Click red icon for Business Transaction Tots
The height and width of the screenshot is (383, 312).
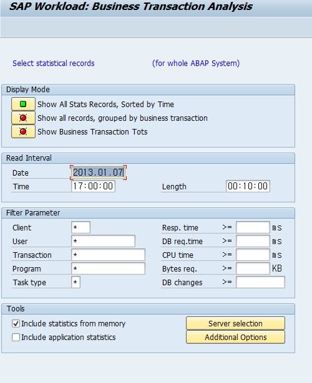pos(23,131)
